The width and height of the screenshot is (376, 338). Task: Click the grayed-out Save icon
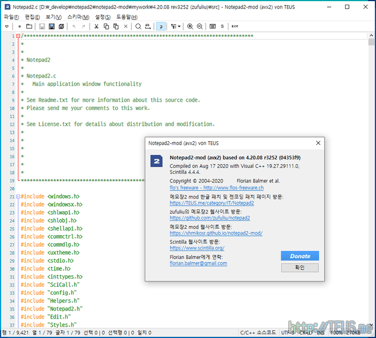(42, 26)
